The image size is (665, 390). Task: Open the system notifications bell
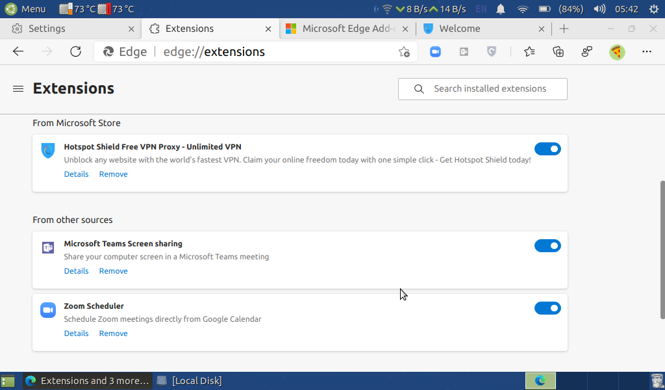pos(501,9)
